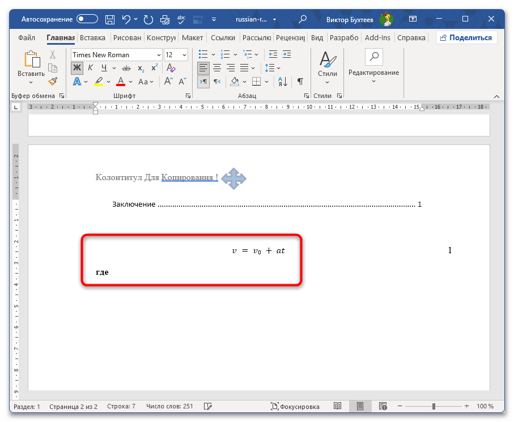Screen dimensions: 514x422
Task: Click the Cut scissors icon
Action: tap(53, 54)
